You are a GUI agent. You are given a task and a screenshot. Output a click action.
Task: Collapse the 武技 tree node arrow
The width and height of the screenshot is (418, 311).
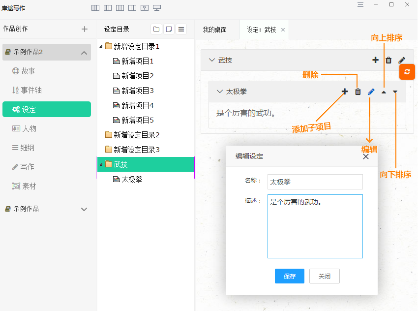click(x=101, y=164)
